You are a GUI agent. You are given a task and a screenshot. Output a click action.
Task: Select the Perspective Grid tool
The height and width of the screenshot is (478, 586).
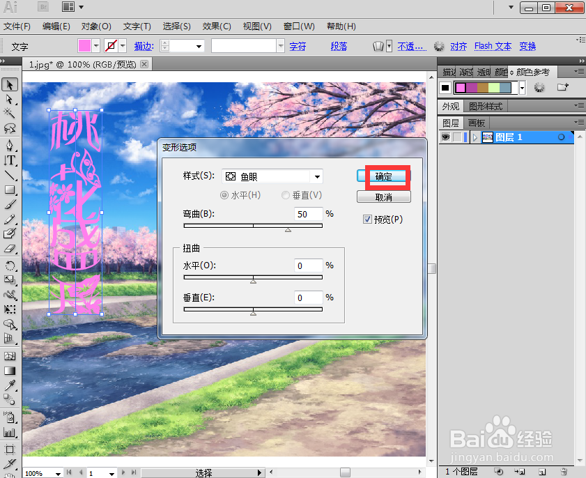point(10,339)
